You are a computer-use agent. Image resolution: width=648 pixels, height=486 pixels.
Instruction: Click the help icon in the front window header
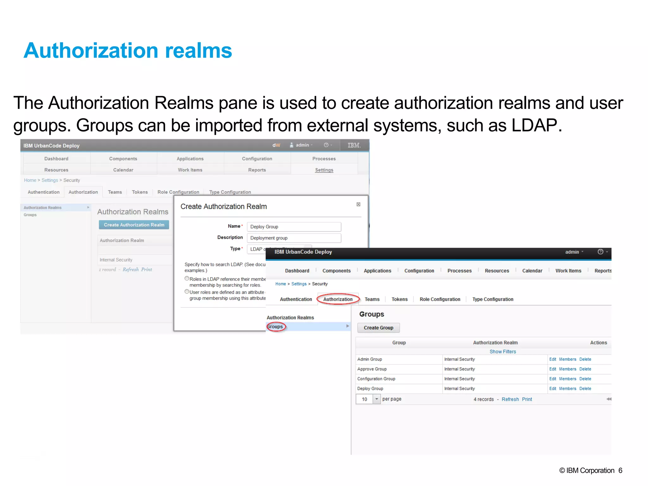point(600,252)
